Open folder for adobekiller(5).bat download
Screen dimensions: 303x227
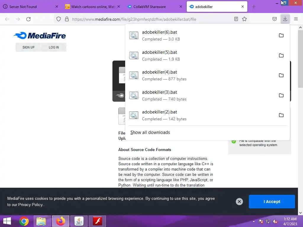(x=281, y=55)
